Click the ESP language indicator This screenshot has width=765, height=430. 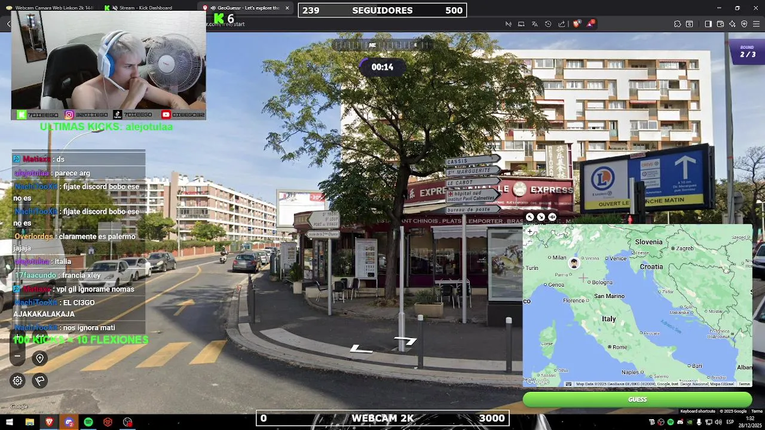tap(730, 422)
